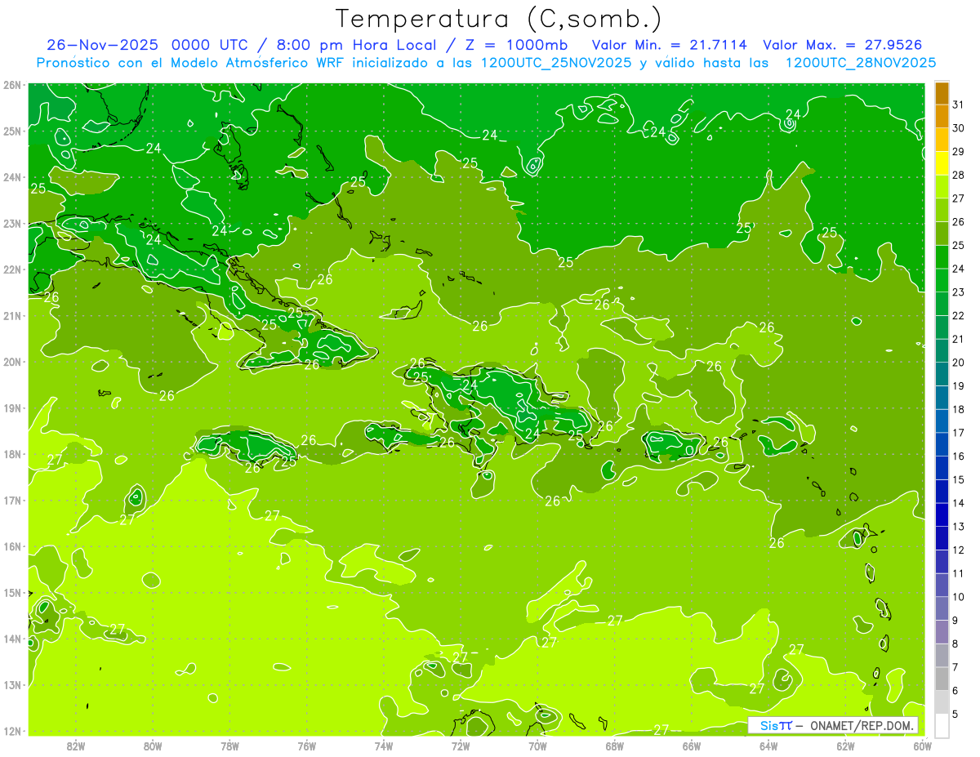Select "Valor Max. = 27.9526" text
Screen dimensions: 980x757
click(x=843, y=45)
